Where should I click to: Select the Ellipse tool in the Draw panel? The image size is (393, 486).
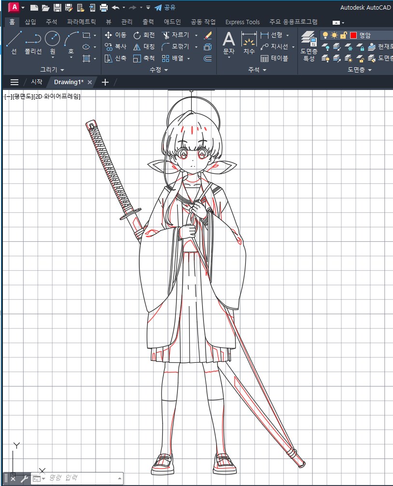(x=86, y=47)
